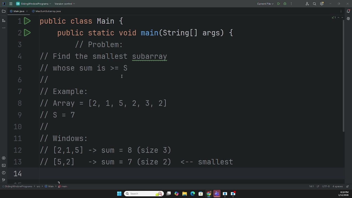Close the Main.java tab
Image resolution: width=352 pixels, height=198 pixels.
pyautogui.click(x=27, y=11)
